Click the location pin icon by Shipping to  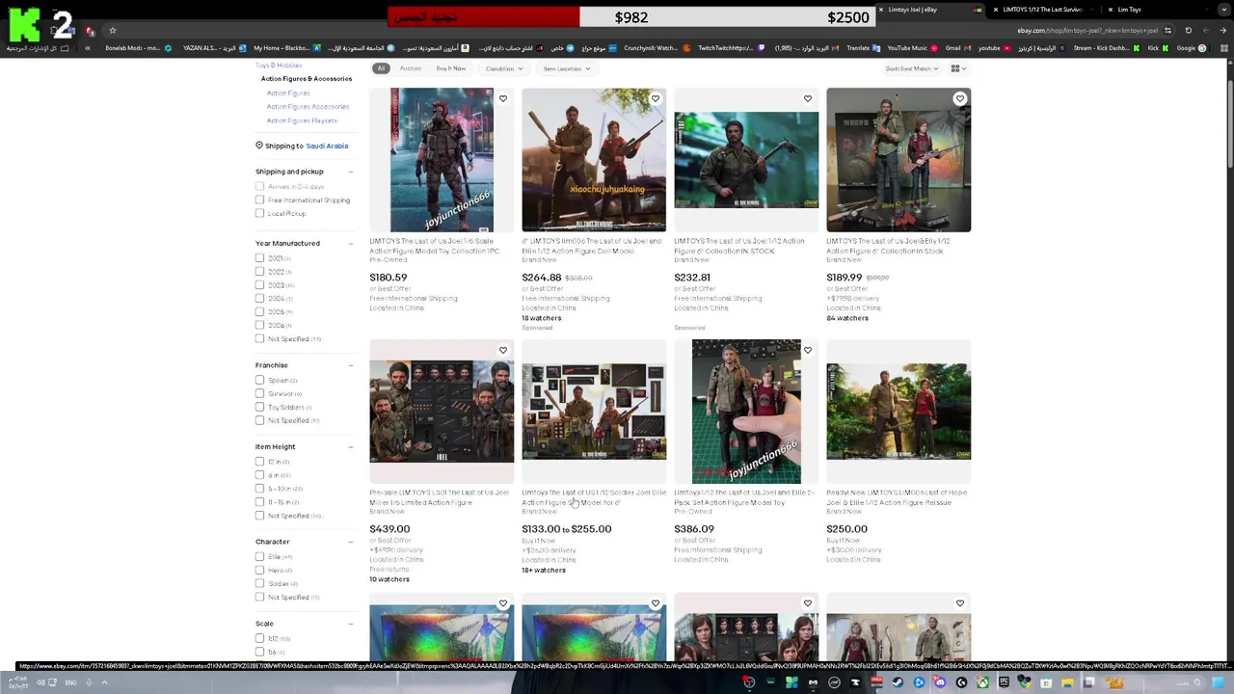[258, 146]
